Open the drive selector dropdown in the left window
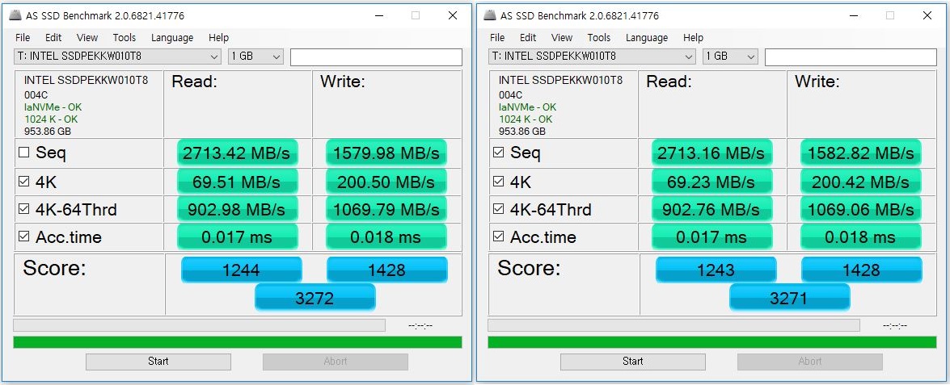The image size is (950, 385). click(117, 56)
